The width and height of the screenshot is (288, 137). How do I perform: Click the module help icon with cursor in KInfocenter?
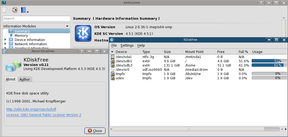pyautogui.click(x=15, y=10)
